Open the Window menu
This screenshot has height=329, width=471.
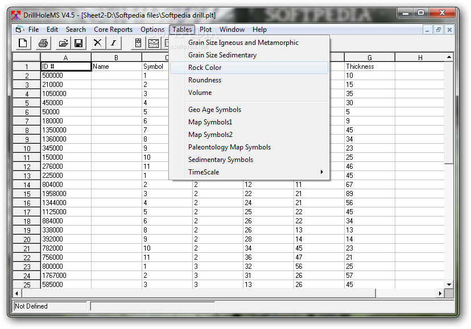(x=232, y=30)
